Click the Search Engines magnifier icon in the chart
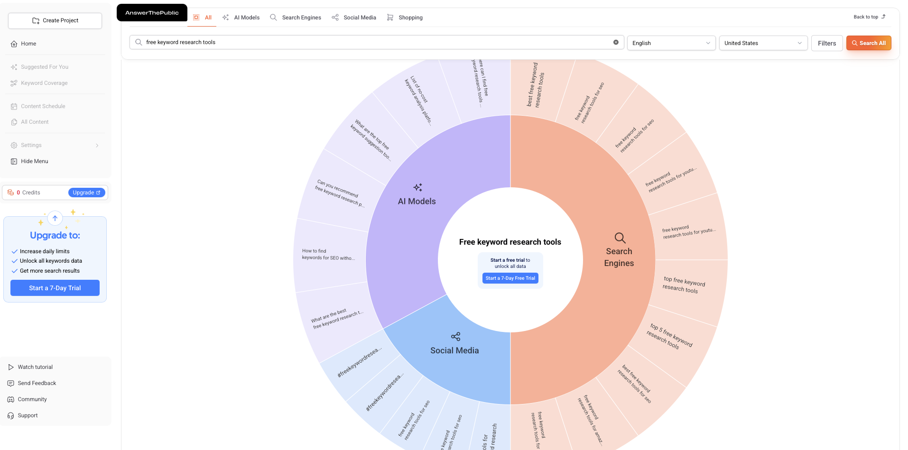This screenshot has width=908, height=450. (x=620, y=238)
